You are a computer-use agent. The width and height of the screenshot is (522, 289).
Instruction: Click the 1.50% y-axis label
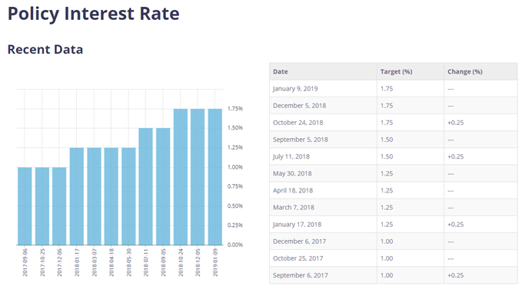pyautogui.click(x=235, y=128)
